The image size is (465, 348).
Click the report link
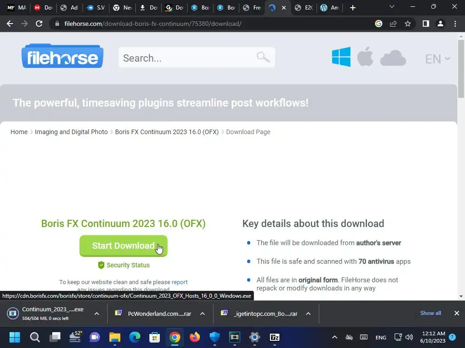pos(179,282)
